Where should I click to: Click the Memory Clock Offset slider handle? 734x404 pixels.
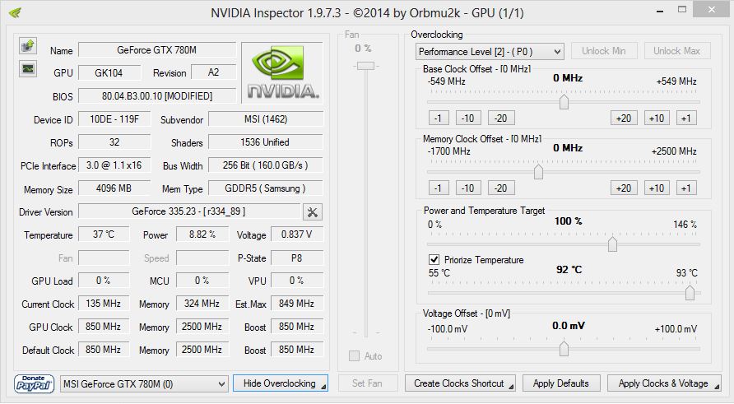tap(538, 172)
